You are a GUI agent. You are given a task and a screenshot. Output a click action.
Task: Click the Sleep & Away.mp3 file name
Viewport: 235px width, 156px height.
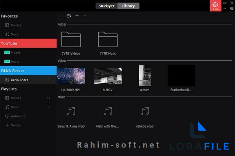click(x=71, y=126)
